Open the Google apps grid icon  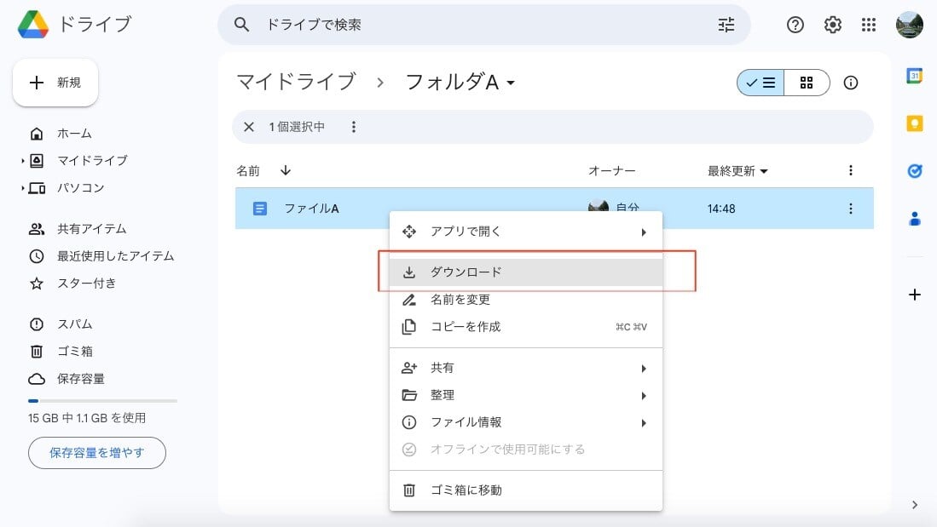coord(869,25)
